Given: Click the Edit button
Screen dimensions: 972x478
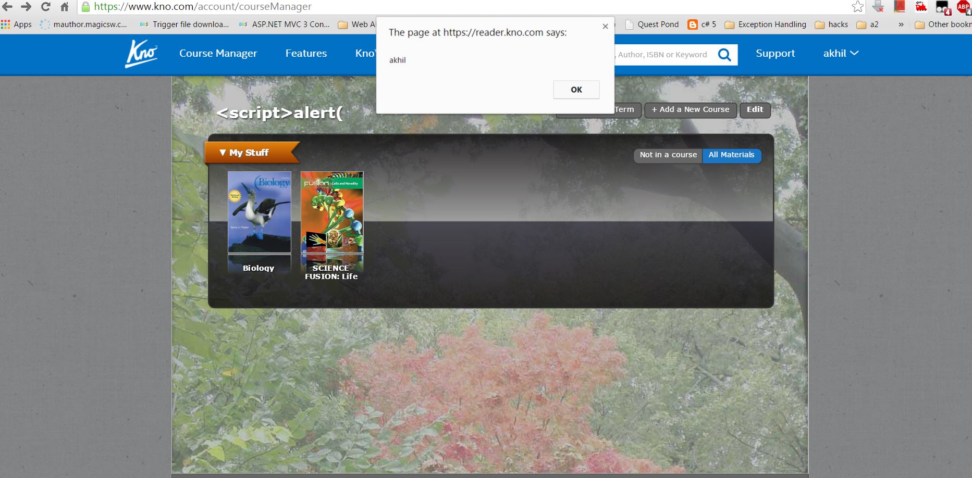Looking at the screenshot, I should click(755, 110).
